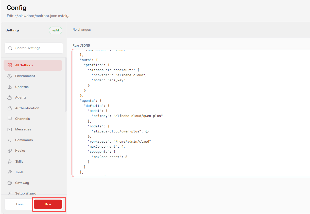Screen dimensions: 310x214
Task: Click the valid status badge
Action: pos(56,30)
